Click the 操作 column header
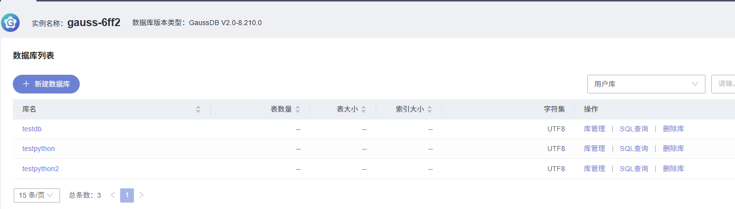The height and width of the screenshot is (209, 735). tap(591, 109)
